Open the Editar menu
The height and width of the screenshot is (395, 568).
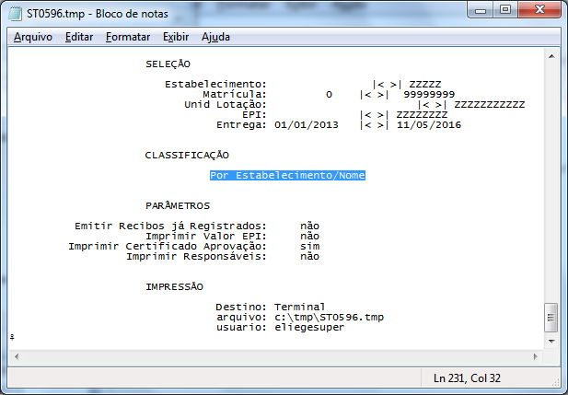(79, 37)
